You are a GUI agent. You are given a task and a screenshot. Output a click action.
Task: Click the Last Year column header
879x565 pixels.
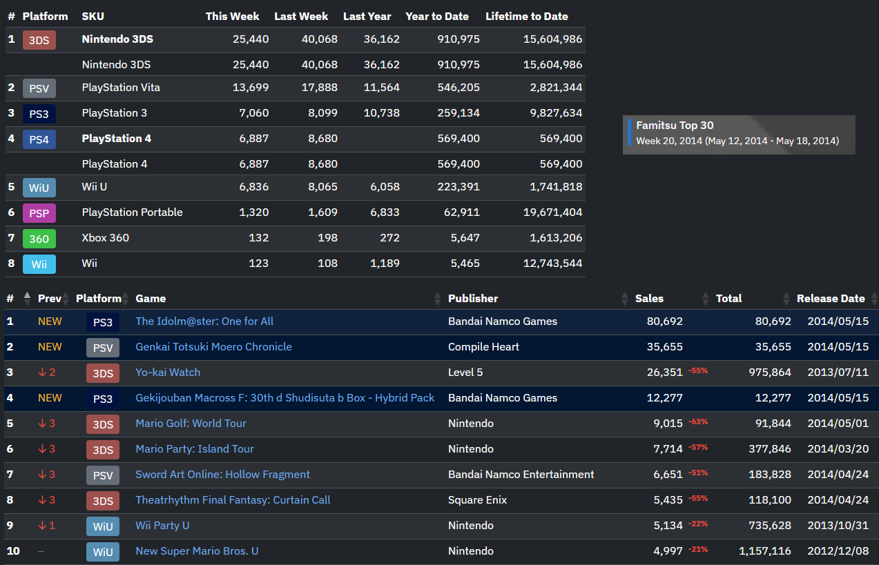[x=367, y=17]
